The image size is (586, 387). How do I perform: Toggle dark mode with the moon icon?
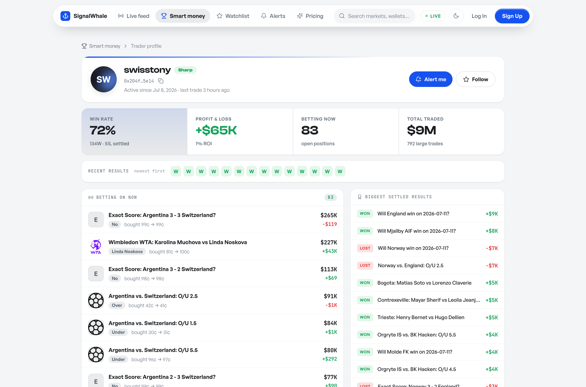coord(456,16)
